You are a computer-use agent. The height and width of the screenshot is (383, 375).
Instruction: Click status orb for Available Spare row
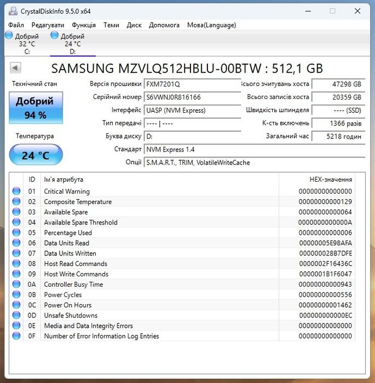click(x=16, y=212)
